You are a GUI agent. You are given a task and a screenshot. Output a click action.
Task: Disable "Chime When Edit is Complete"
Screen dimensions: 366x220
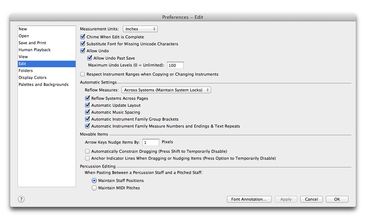(83, 37)
